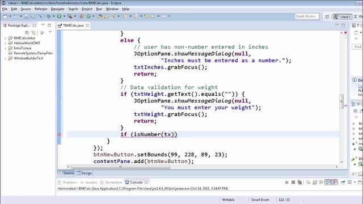This screenshot has height=204, width=363.
Task: Minimize the Package Explorer panel
Action: click(43, 25)
